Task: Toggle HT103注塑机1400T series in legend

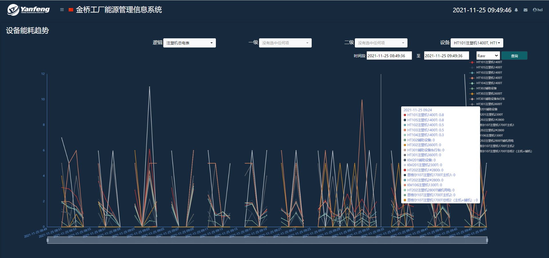Action: click(x=486, y=78)
